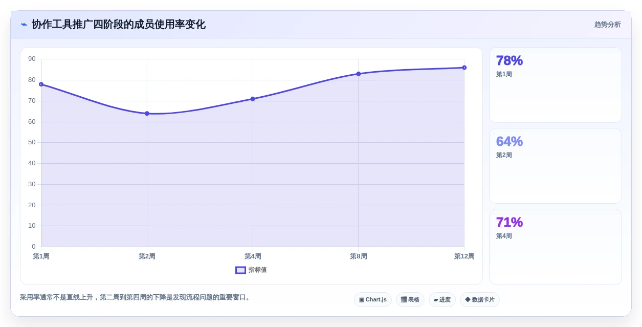Click the Chart.js tag chip

[x=373, y=300]
